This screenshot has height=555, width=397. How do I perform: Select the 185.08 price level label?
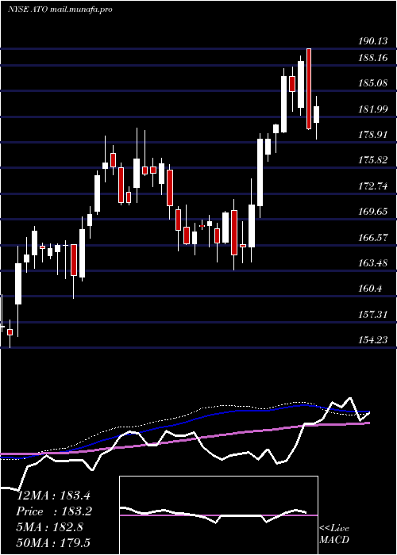(372, 83)
